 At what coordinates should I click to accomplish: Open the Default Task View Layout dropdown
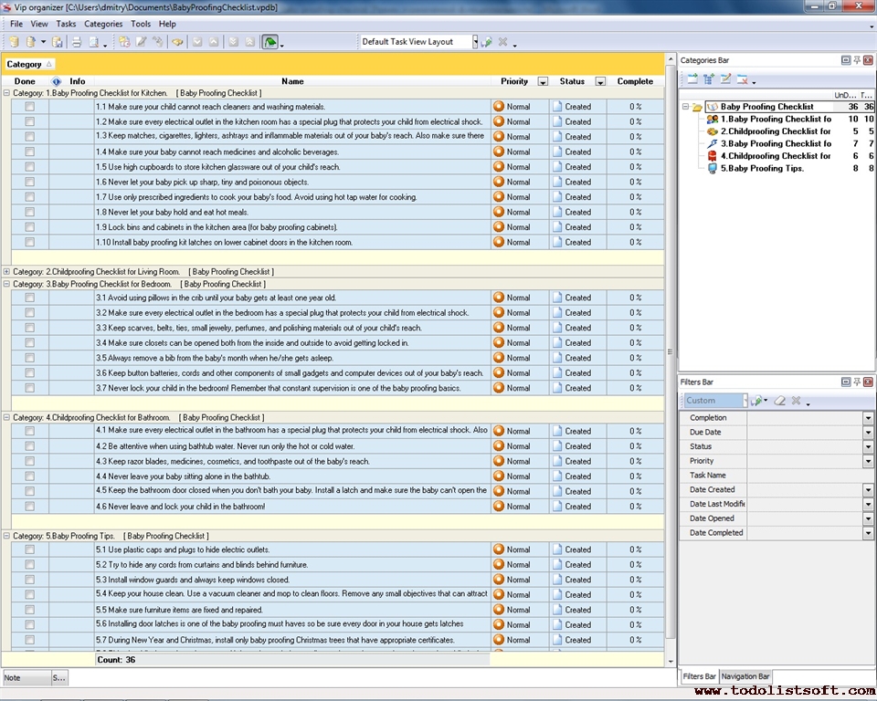(475, 42)
